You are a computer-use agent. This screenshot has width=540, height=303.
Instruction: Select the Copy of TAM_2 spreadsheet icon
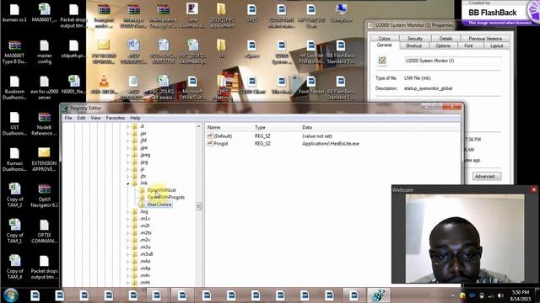coord(14,195)
